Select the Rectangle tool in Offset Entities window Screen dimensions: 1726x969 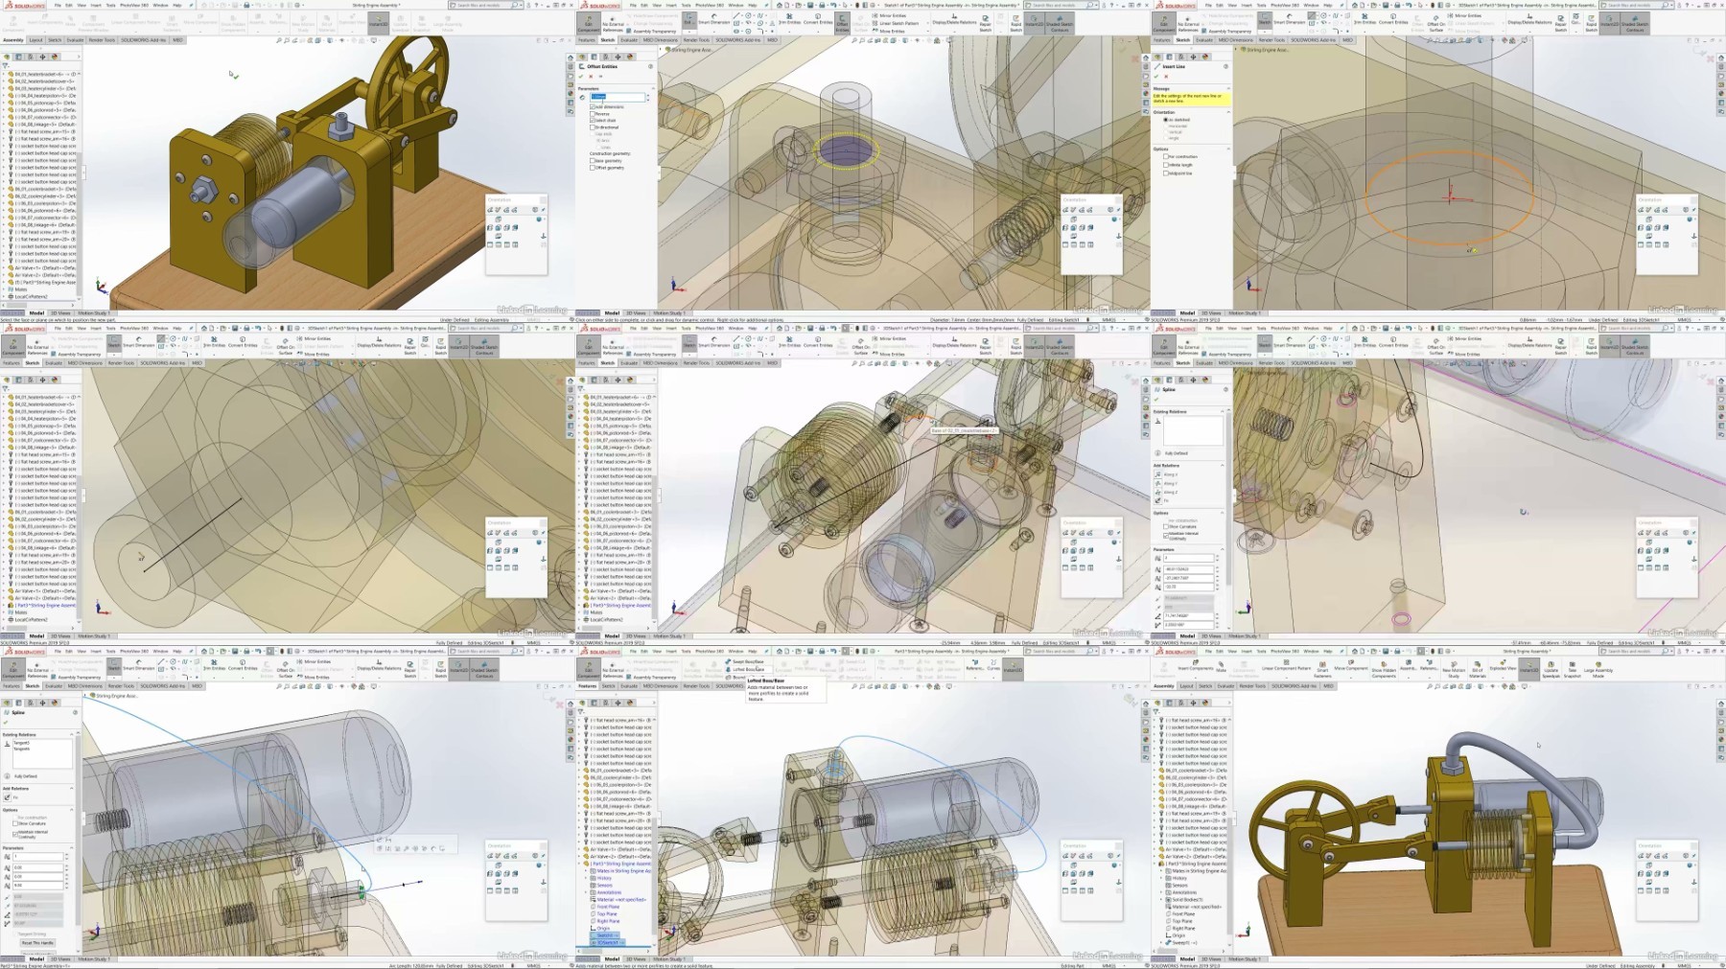coord(735,25)
